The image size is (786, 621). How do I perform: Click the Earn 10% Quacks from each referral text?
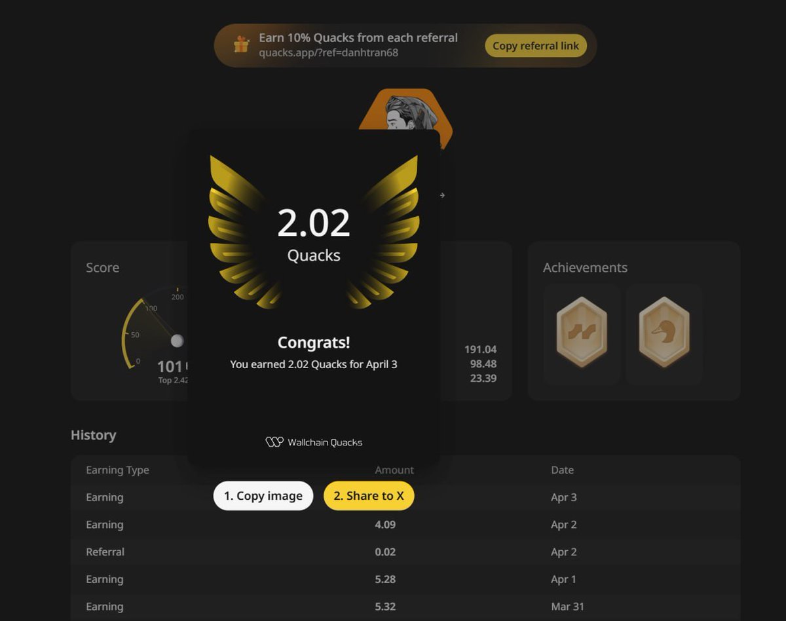[x=358, y=37]
